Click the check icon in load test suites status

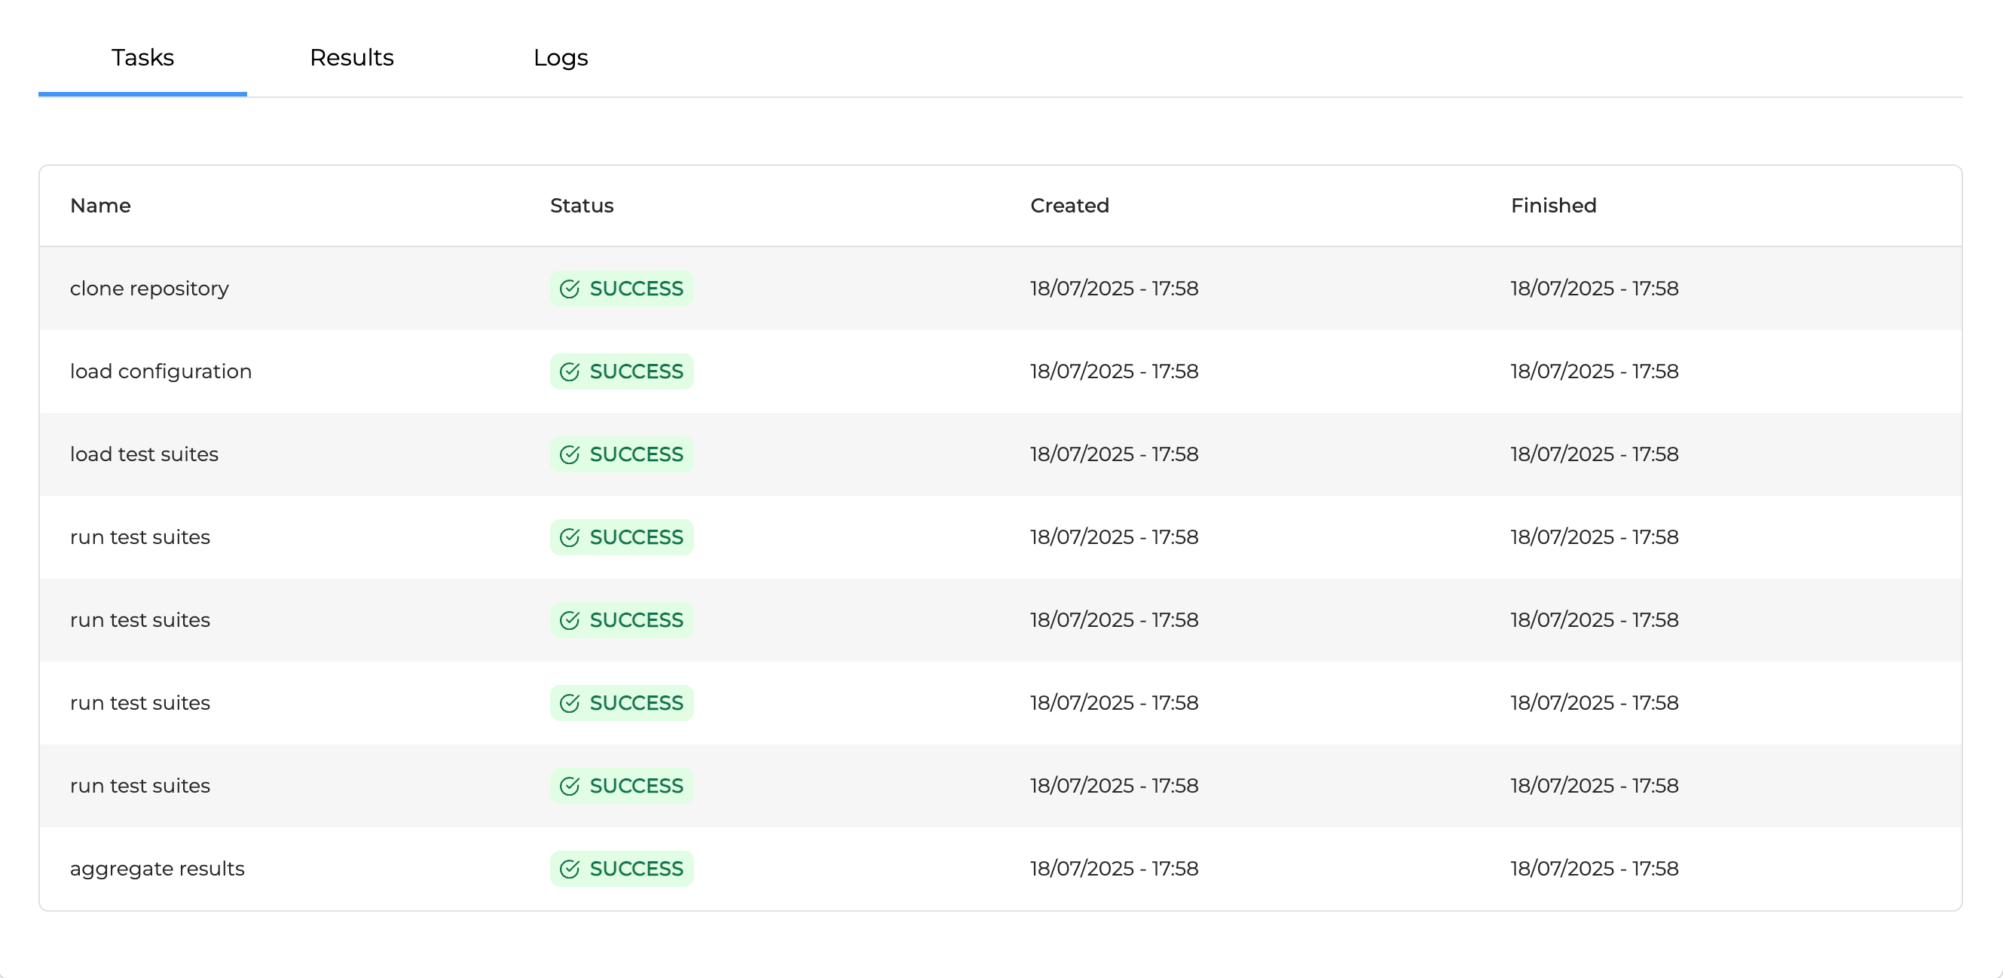coord(569,455)
